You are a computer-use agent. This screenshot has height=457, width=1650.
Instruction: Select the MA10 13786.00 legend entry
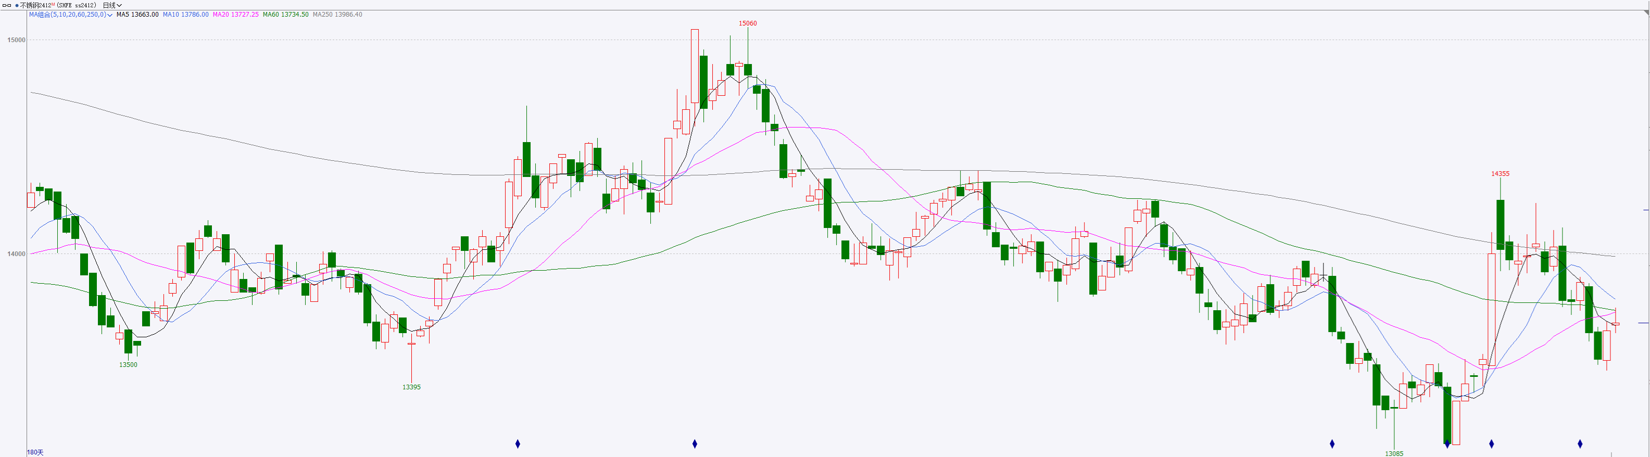(185, 15)
